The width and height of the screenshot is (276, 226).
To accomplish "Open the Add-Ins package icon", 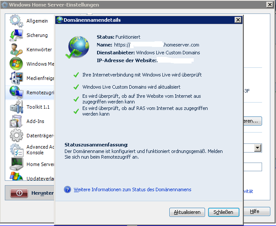I will tap(16, 121).
